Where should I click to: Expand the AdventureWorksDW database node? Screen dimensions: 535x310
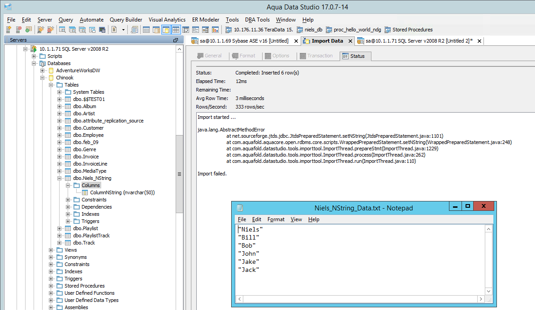click(x=42, y=70)
